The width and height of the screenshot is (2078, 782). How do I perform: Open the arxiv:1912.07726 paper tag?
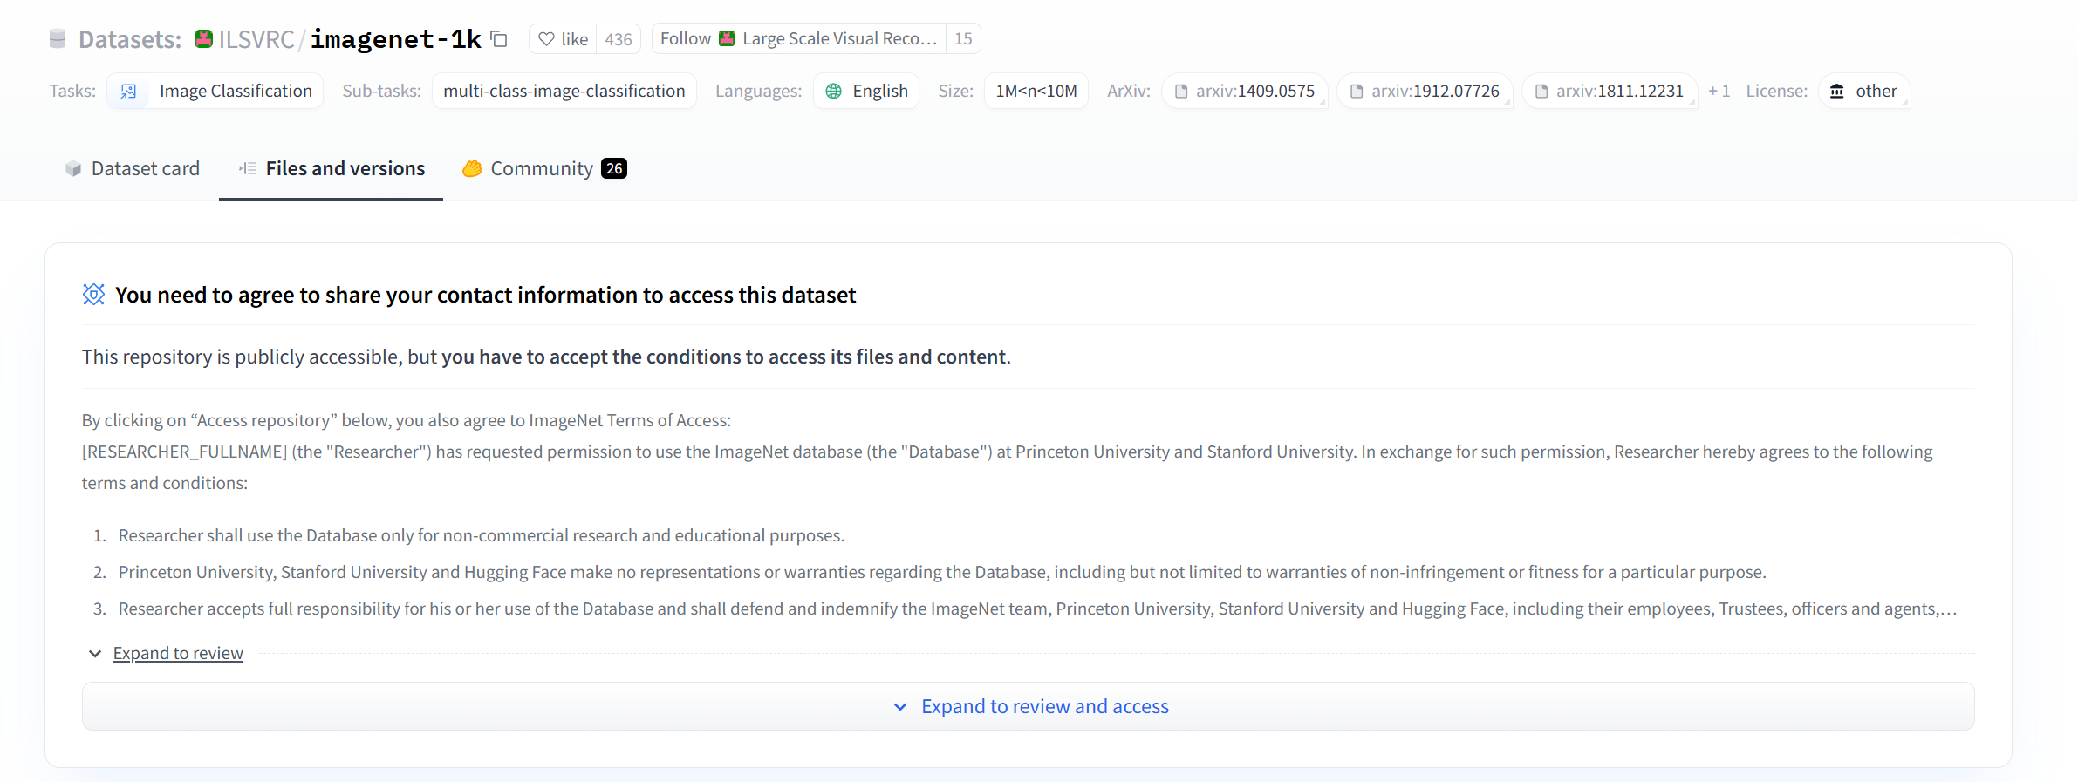(1425, 92)
